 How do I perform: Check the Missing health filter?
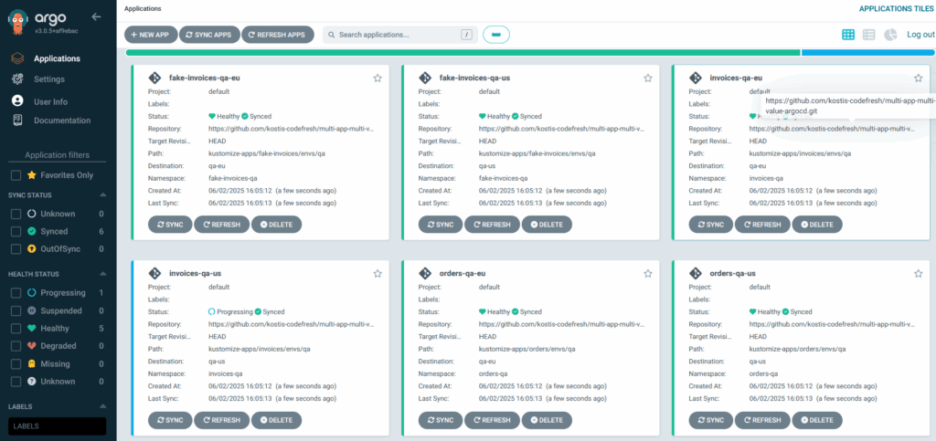(x=16, y=363)
